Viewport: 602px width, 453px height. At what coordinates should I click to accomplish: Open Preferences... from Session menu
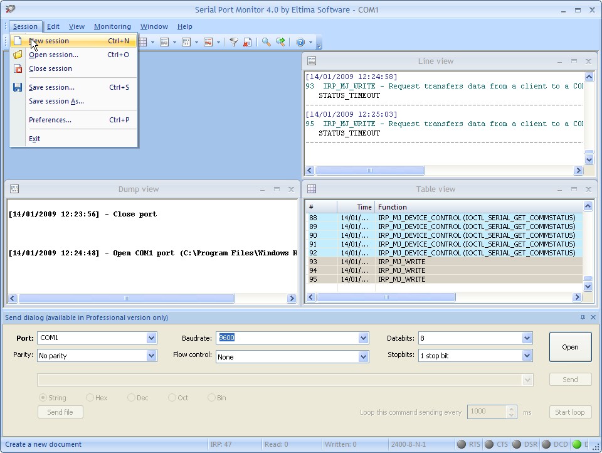73,120
